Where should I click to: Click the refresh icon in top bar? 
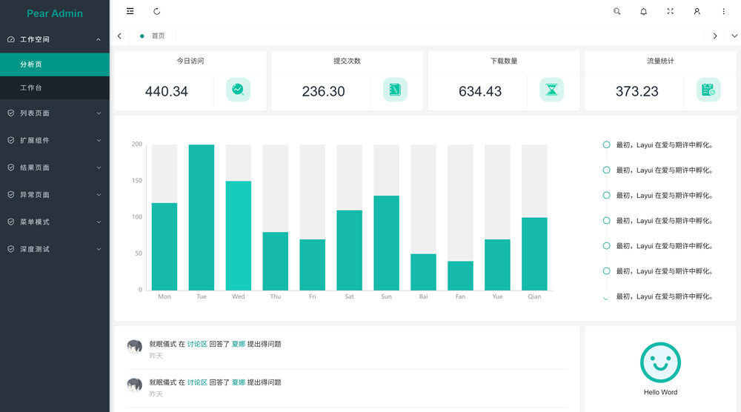[x=156, y=12]
